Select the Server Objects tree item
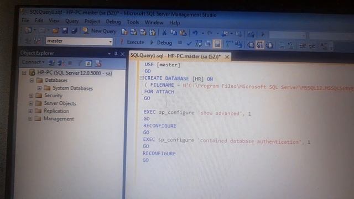 point(60,103)
